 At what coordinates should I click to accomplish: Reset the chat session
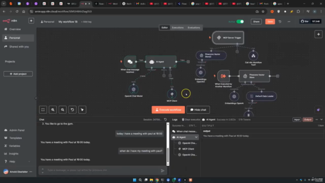(165, 119)
